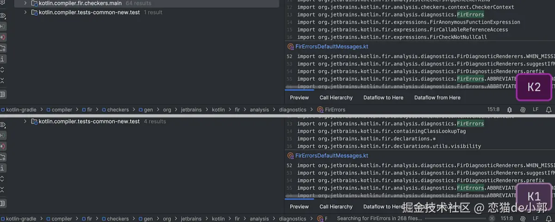The width and height of the screenshot is (555, 222).
Task: Expand kotlin.compiler.fir.checkers.main node with 64 results
Action: click(25, 3)
